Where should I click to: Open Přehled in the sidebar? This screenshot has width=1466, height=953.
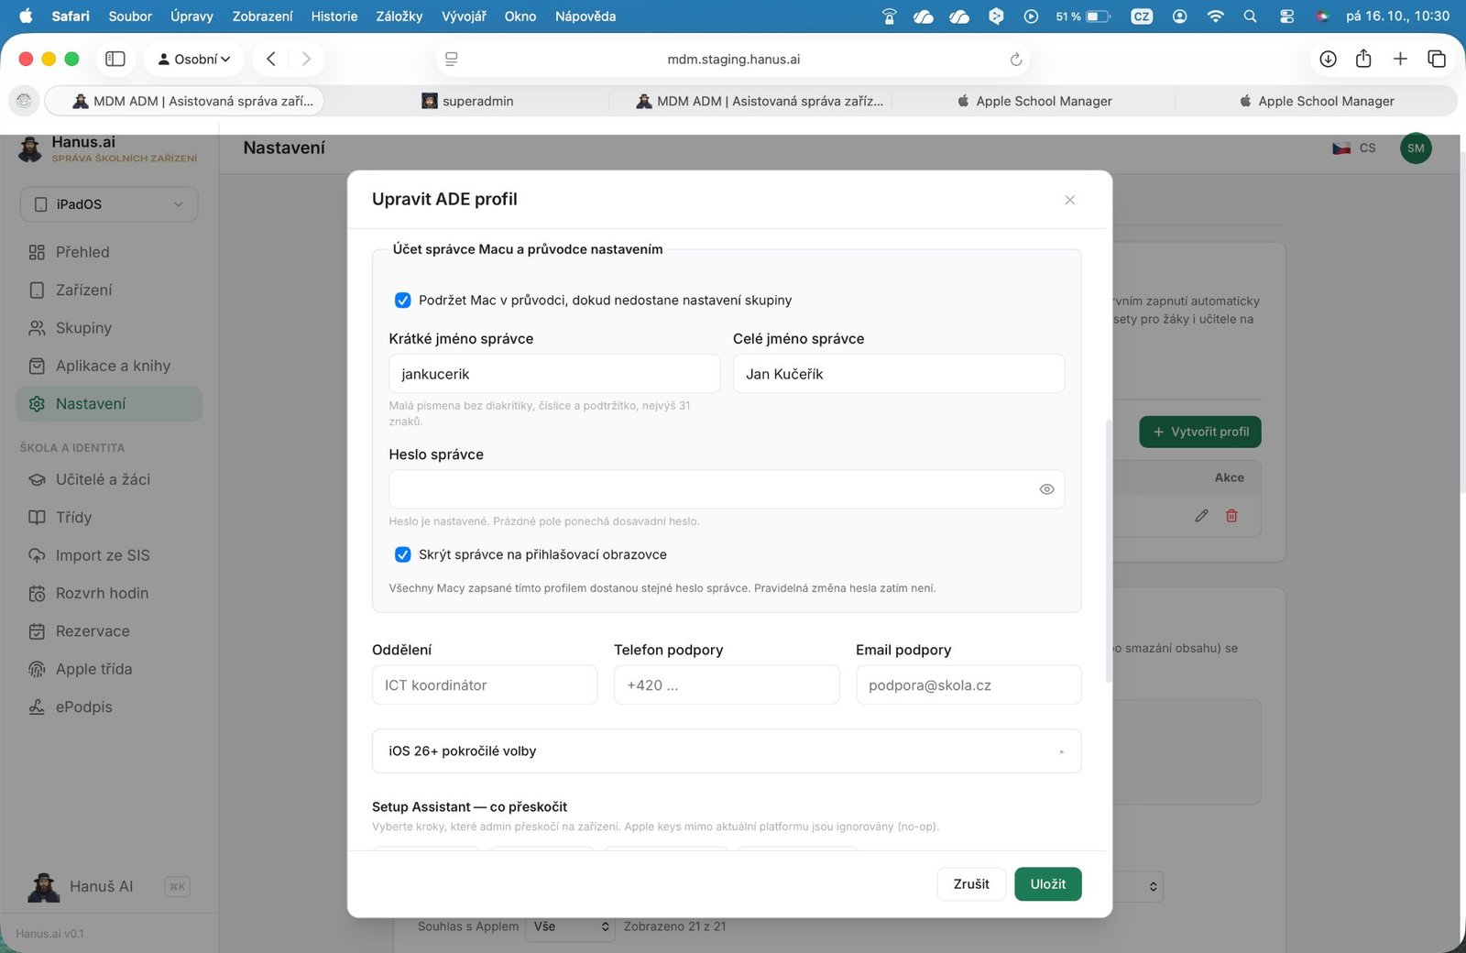(x=109, y=252)
